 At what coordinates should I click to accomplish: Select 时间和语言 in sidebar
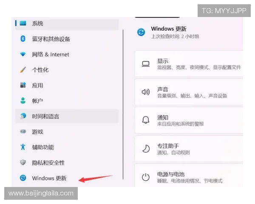[67, 116]
